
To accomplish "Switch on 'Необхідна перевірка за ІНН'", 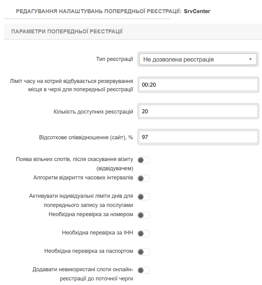I will tap(144, 234).
